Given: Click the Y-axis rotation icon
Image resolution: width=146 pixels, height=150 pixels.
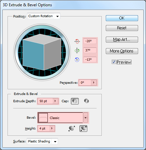Looking at the screenshot, I should tap(77, 50).
